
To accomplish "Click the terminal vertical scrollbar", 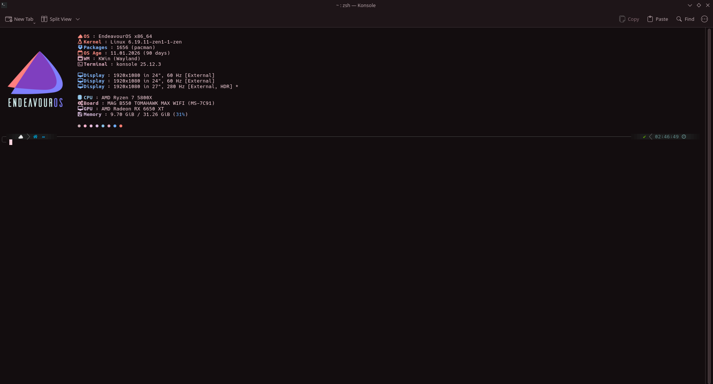I will tap(709, 206).
